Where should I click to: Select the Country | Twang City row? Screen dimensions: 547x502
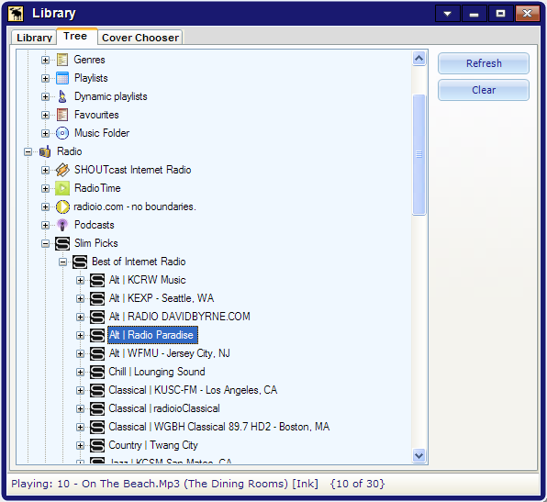click(153, 445)
